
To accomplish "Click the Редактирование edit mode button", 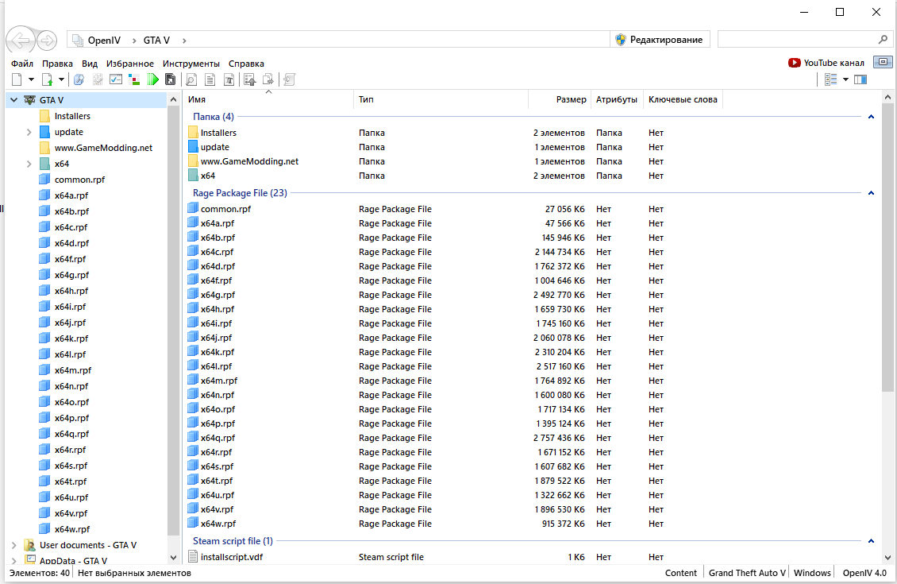I will pyautogui.click(x=660, y=40).
